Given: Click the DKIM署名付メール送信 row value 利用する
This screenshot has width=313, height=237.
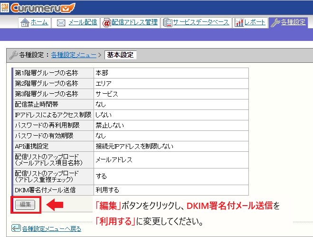Looking at the screenshot, I should (107, 190).
